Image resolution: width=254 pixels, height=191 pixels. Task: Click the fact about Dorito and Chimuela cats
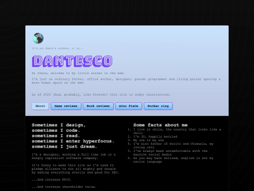(x=173, y=146)
